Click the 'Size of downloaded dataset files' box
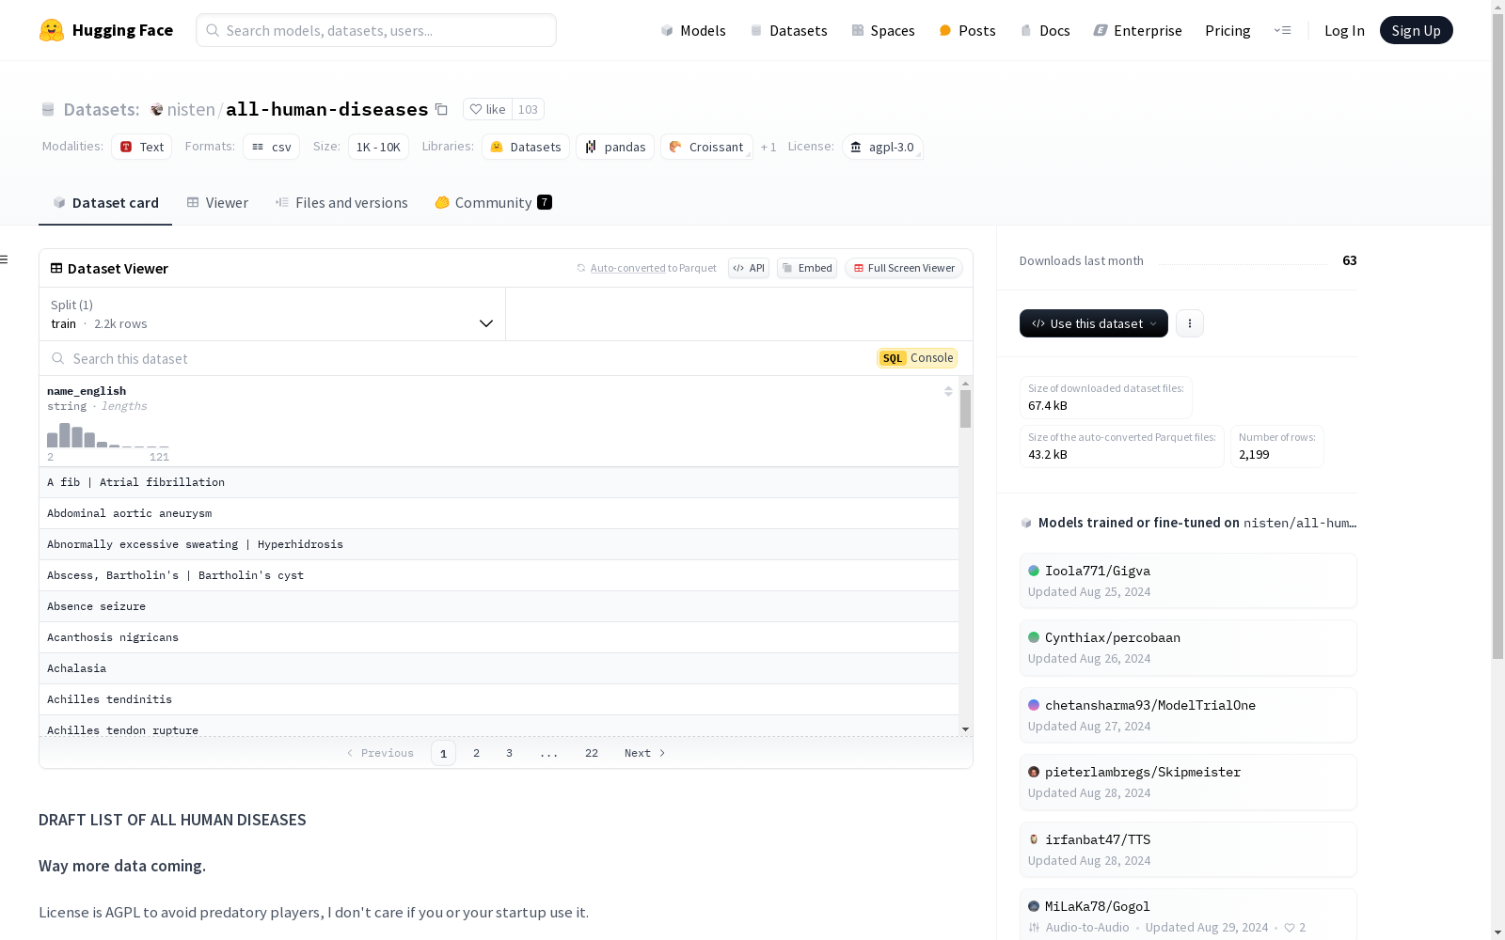 pyautogui.click(x=1106, y=398)
